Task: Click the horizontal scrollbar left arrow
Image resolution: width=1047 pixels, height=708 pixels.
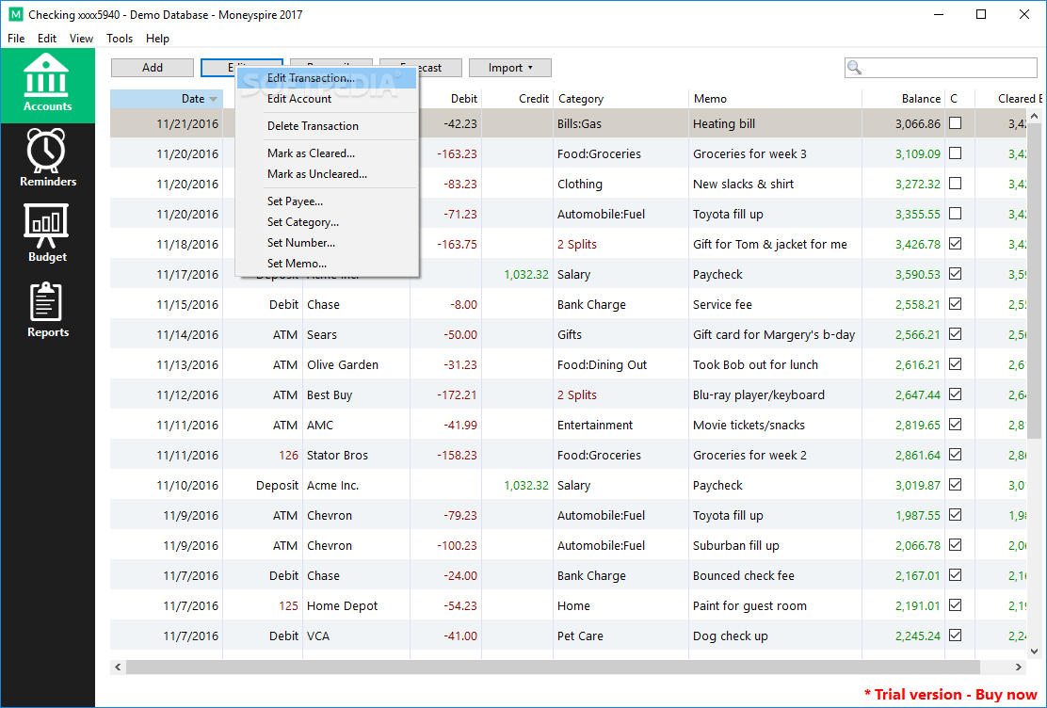Action: point(119,667)
